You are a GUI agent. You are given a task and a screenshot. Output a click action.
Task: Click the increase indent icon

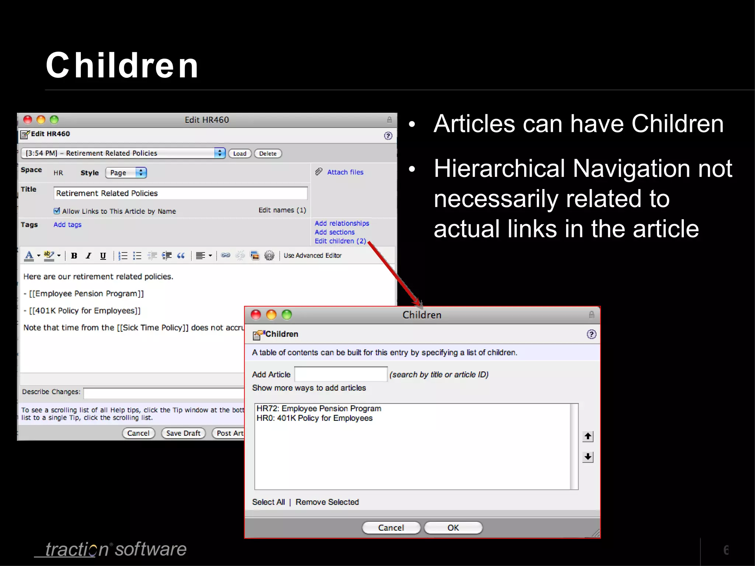click(x=167, y=255)
